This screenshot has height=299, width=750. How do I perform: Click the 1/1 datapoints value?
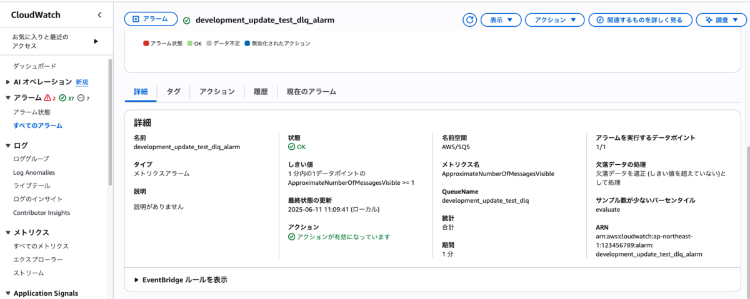(x=601, y=147)
